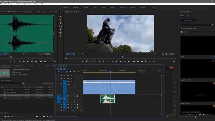
Task: Step back one frame in Program monitor
Action: point(117,62)
